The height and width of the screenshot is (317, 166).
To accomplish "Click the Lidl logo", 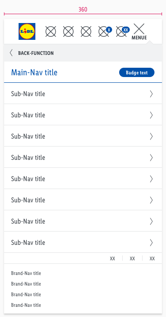I will pos(27,31).
